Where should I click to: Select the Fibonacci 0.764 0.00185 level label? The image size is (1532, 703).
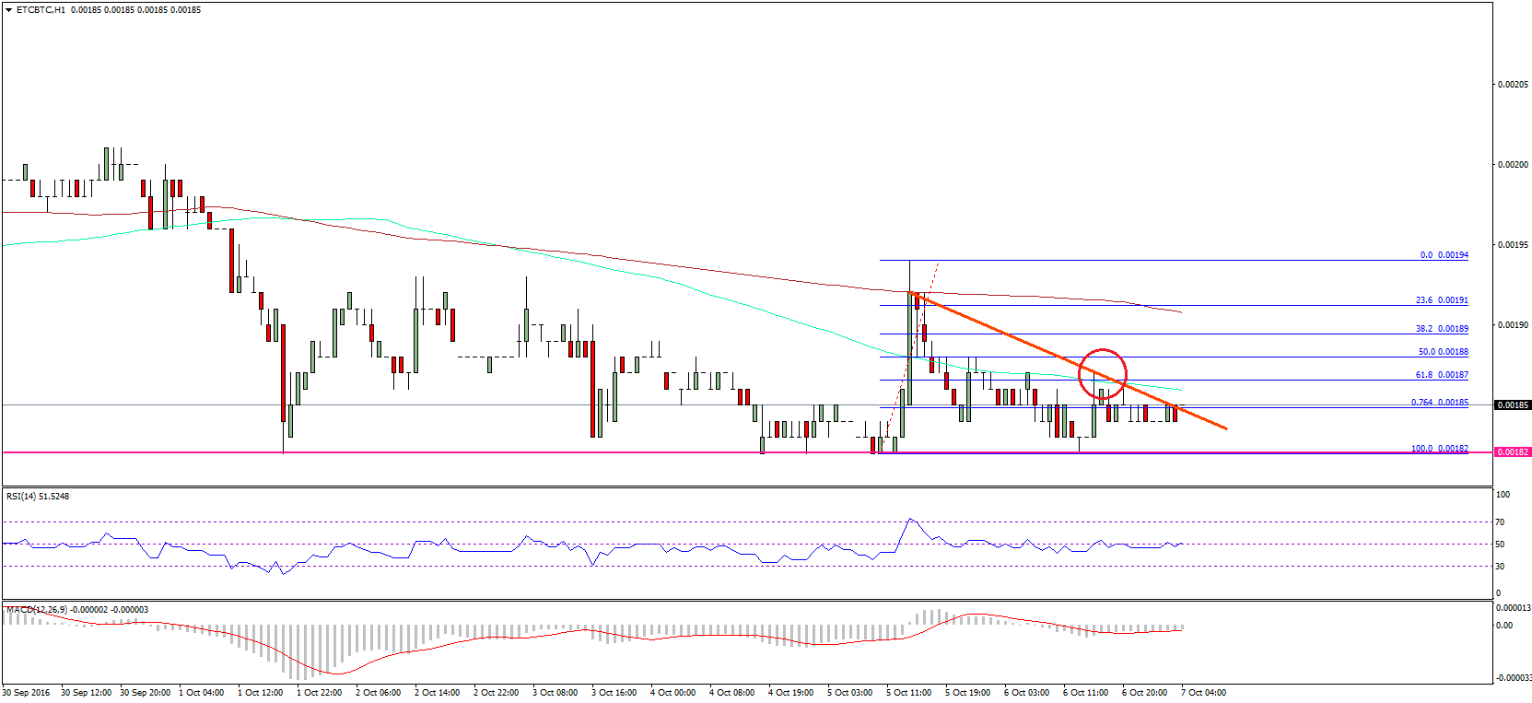click(1440, 403)
